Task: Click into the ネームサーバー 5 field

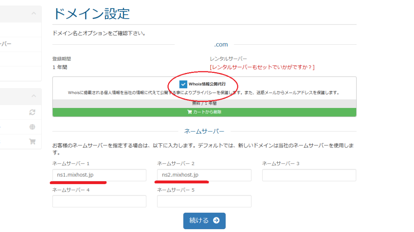Action: tap(204, 201)
